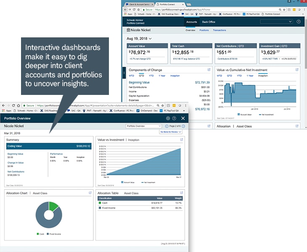
Task: Select the Client & Account Service browser tab
Action: coord(140,4)
